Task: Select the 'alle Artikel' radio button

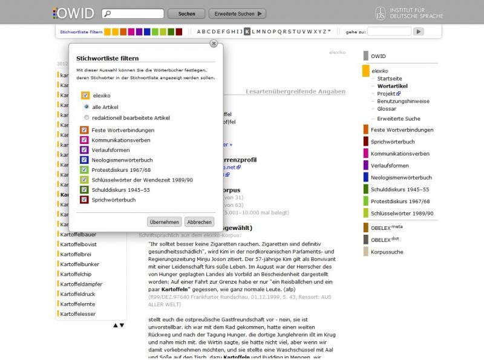Action: [87, 107]
